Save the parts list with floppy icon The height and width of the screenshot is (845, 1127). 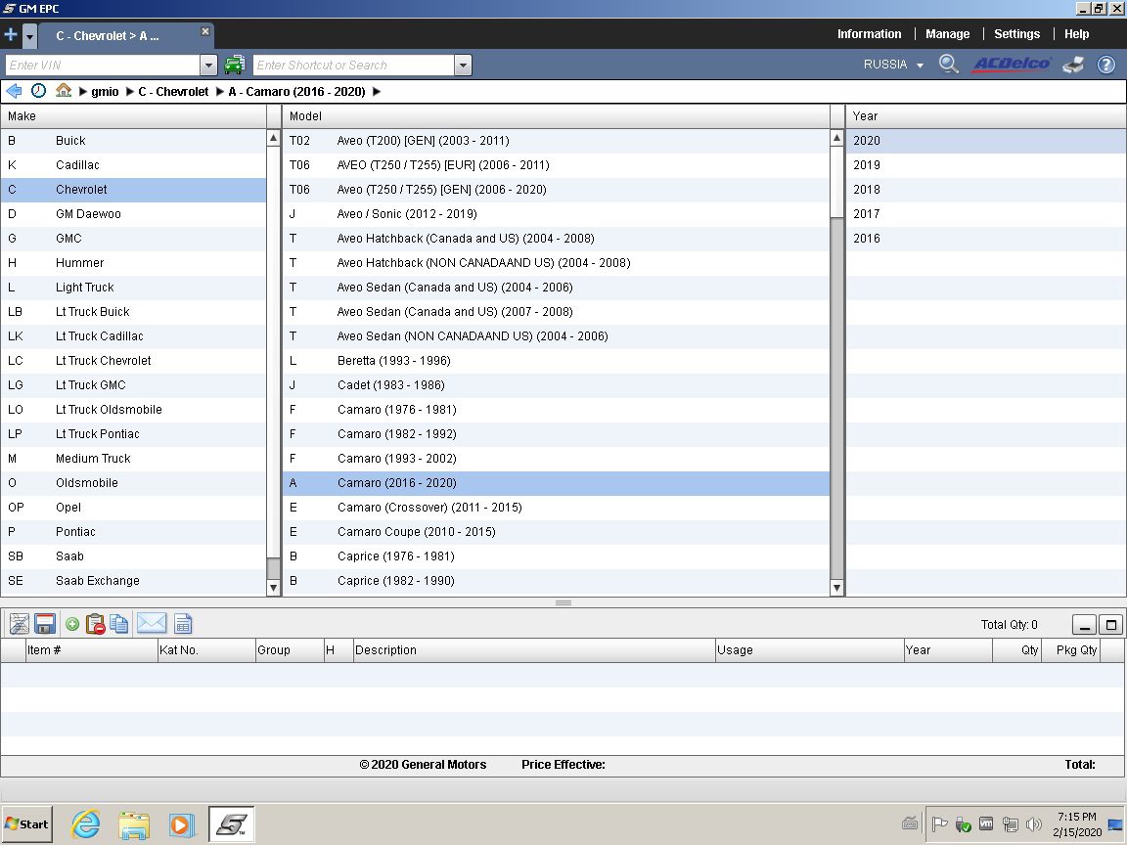[x=44, y=624]
